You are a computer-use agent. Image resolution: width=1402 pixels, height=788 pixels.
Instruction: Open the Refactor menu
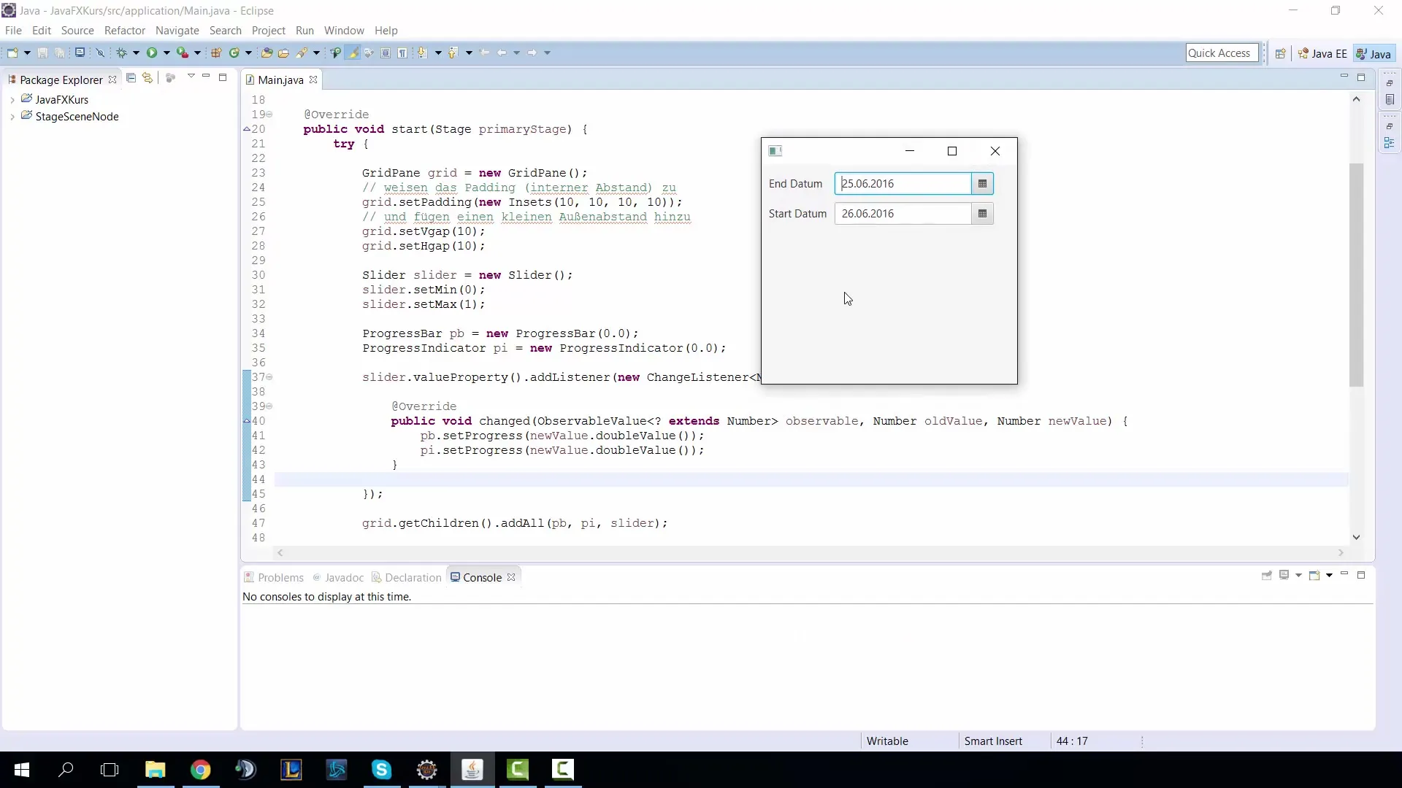pos(125,31)
